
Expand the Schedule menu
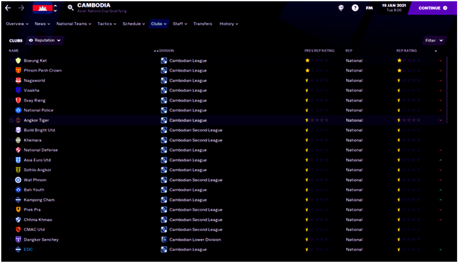tap(133, 23)
